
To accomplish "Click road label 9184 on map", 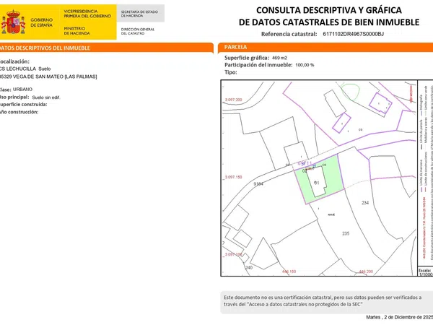I will [258, 183].
